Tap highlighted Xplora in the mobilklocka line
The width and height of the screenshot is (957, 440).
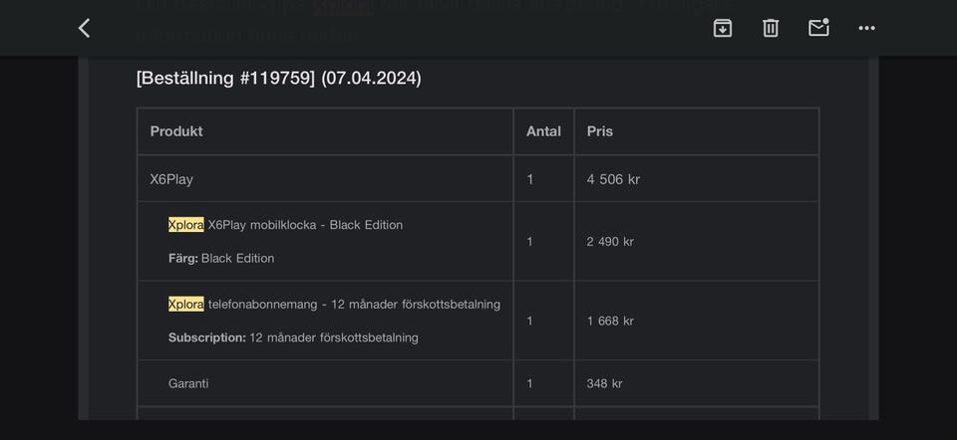185,225
